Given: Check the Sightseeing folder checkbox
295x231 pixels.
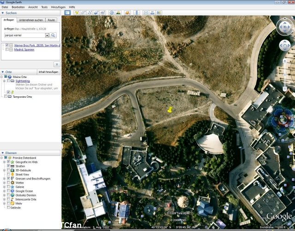Looking at the screenshot, I should tap(8, 81).
